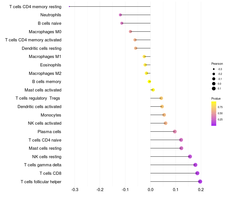Click the "Eosinophils" axis label
Viewport: 226px width, 197px height.
51,65
